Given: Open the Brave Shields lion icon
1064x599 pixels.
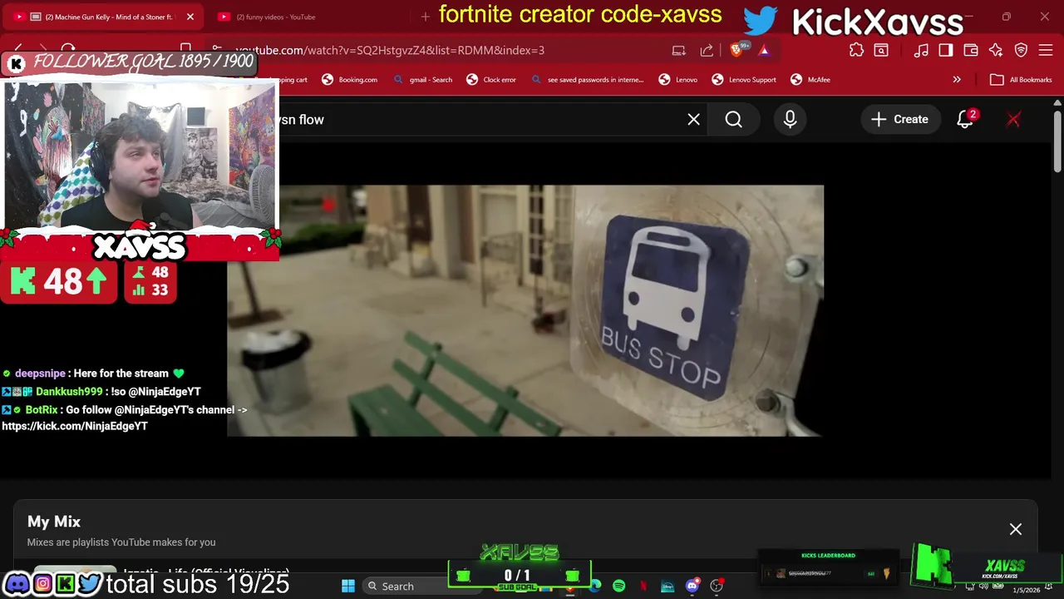Looking at the screenshot, I should point(736,50).
